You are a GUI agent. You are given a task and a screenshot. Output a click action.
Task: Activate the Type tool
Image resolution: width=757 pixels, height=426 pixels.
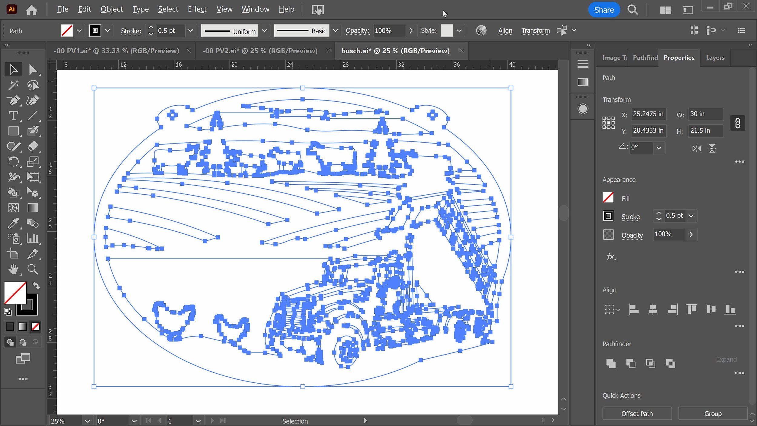click(13, 116)
